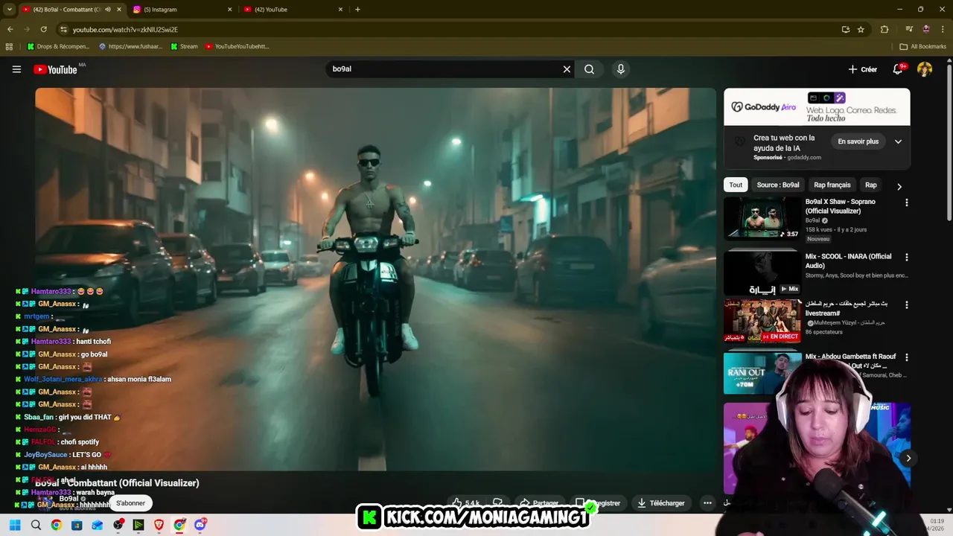953x536 pixels.
Task: Open the fushaar bookmark link
Action: pyautogui.click(x=130, y=46)
